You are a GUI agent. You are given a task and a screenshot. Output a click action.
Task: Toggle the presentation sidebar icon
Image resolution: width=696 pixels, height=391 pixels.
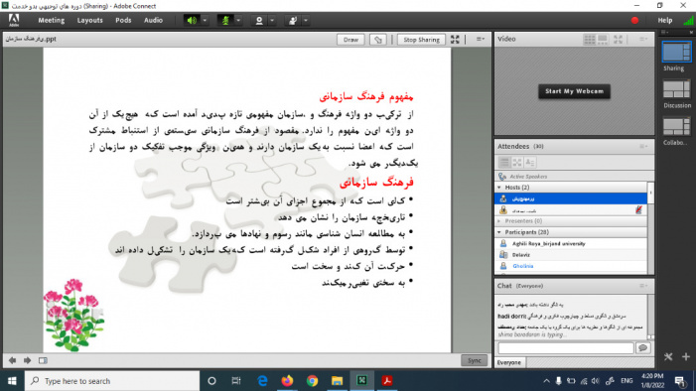43,360
